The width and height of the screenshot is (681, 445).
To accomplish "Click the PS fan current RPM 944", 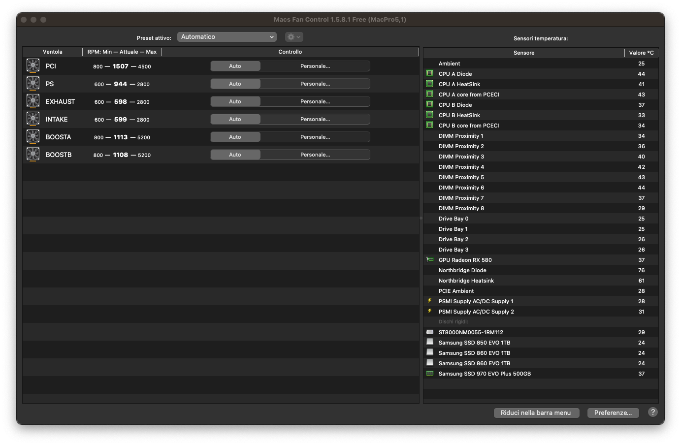I will click(121, 84).
